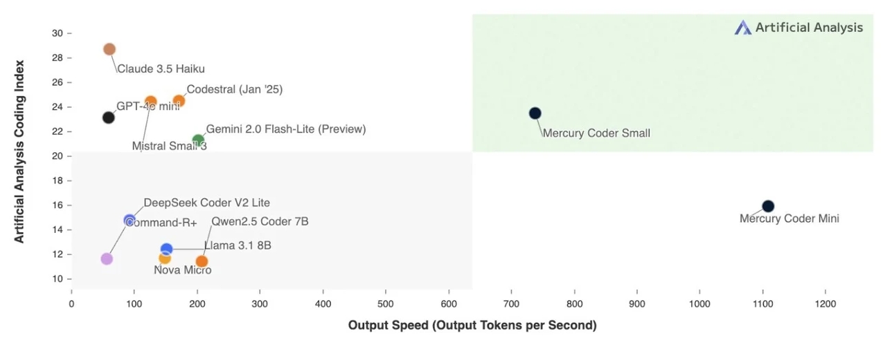The width and height of the screenshot is (883, 356).
Task: Click the 1000 tick on x-axis
Action: tap(699, 303)
